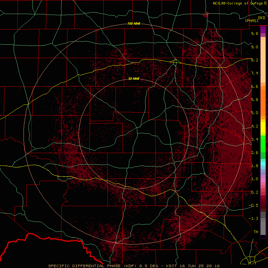Select the 1.8 scale value
The height and width of the screenshot is (268, 268).
(255, 166)
